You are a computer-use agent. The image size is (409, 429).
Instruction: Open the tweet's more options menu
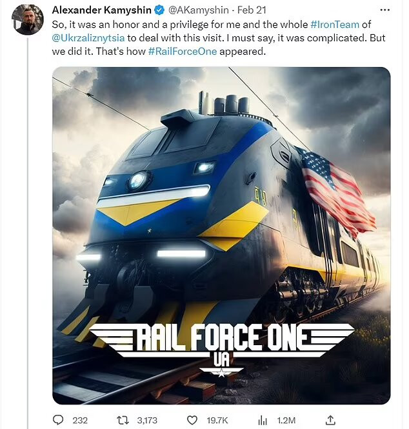[384, 11]
